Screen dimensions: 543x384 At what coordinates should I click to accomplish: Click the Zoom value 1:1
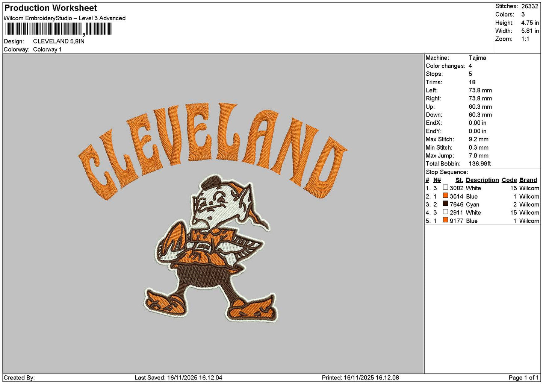click(525, 39)
